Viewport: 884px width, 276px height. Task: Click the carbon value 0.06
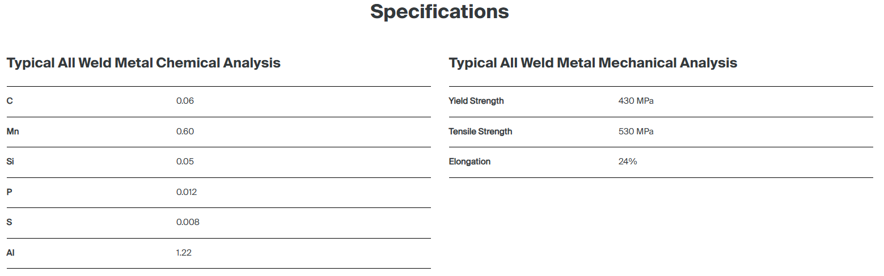tap(185, 101)
